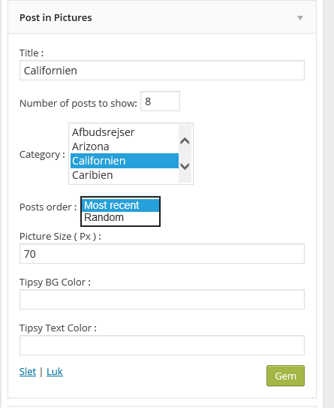Focus the Tipsy BG Color field
Viewport: 334px width, 408px height.
click(x=162, y=300)
